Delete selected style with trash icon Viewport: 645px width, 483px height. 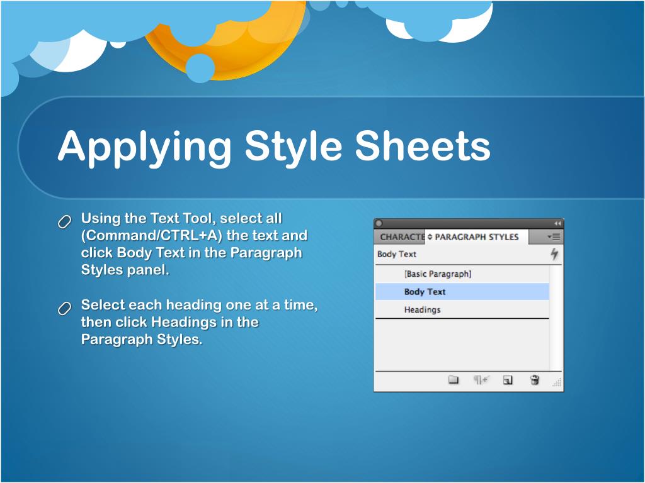pyautogui.click(x=535, y=380)
